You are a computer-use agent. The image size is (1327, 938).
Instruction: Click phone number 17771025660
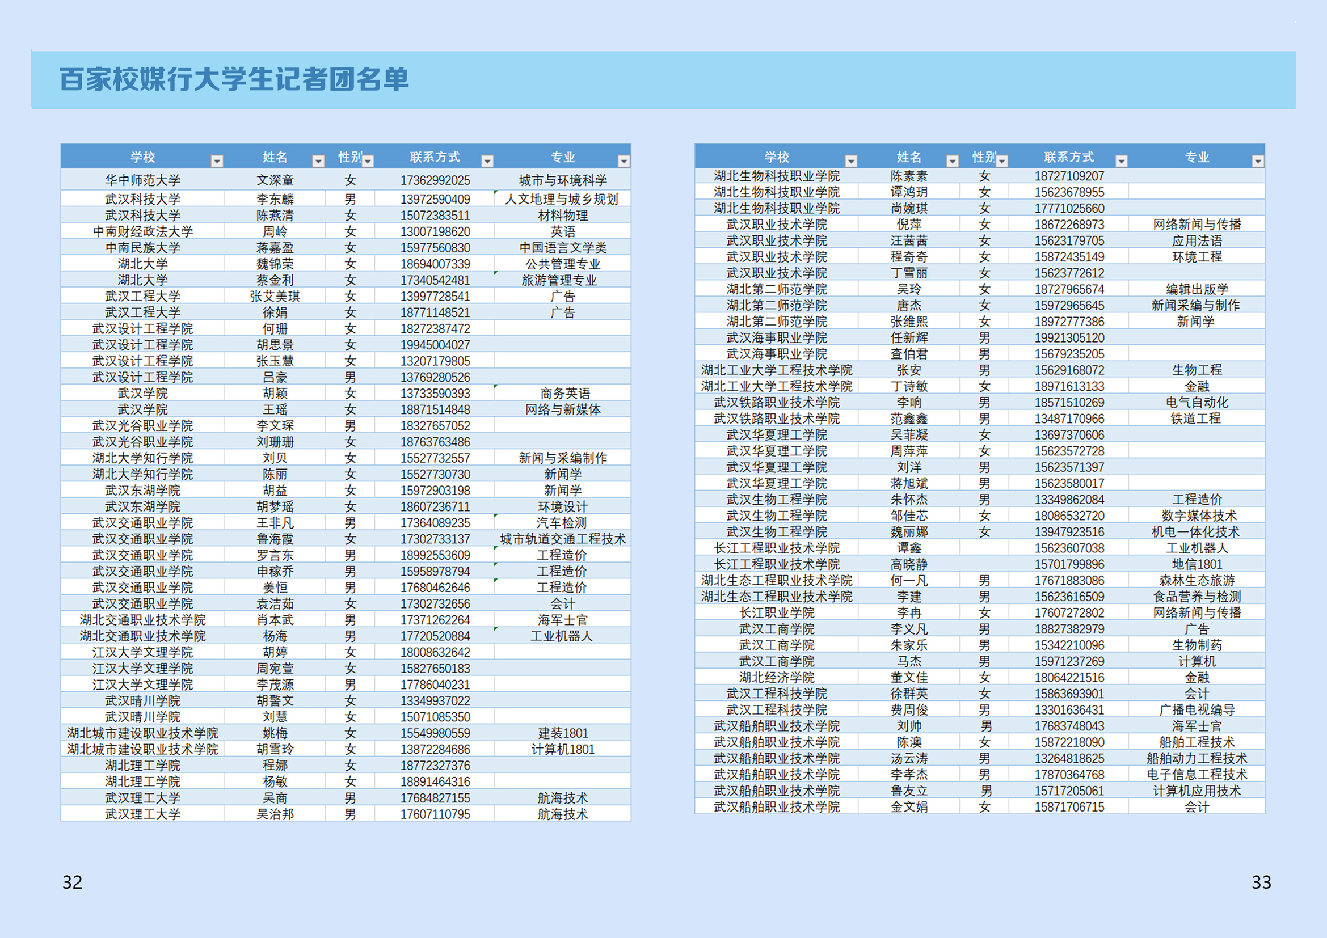tap(1069, 208)
